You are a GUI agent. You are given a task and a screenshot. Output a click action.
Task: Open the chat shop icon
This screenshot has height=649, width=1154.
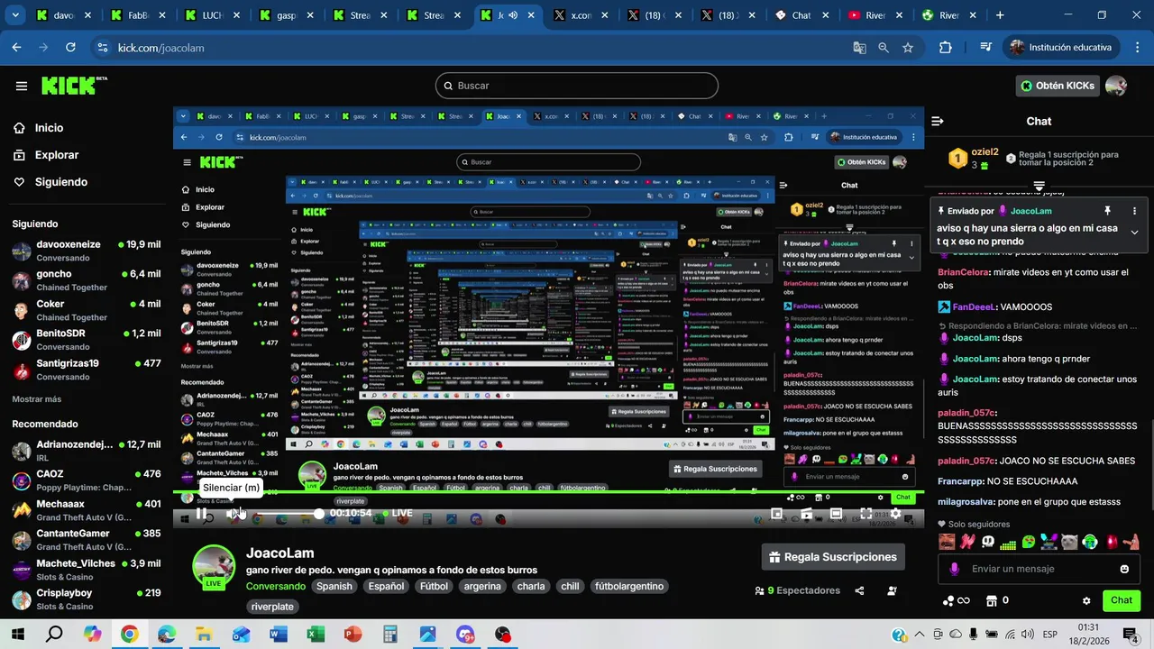click(993, 600)
